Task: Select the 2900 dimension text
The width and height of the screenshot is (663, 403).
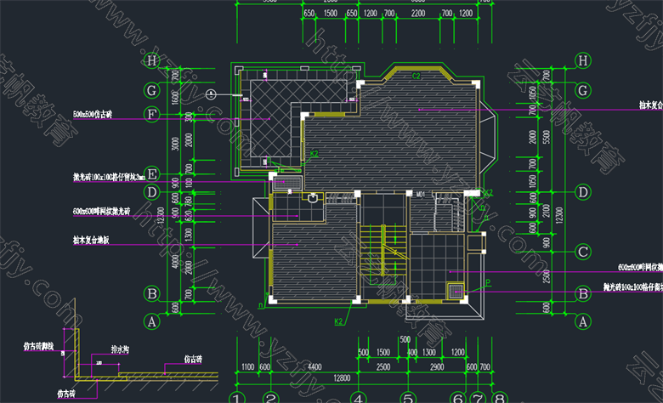Action: (x=437, y=367)
